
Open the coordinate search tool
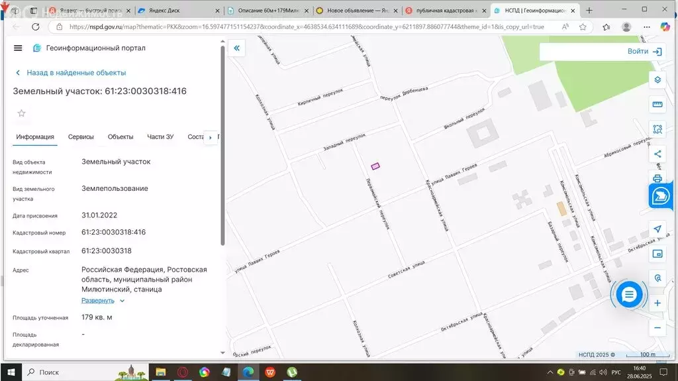pyautogui.click(x=657, y=278)
